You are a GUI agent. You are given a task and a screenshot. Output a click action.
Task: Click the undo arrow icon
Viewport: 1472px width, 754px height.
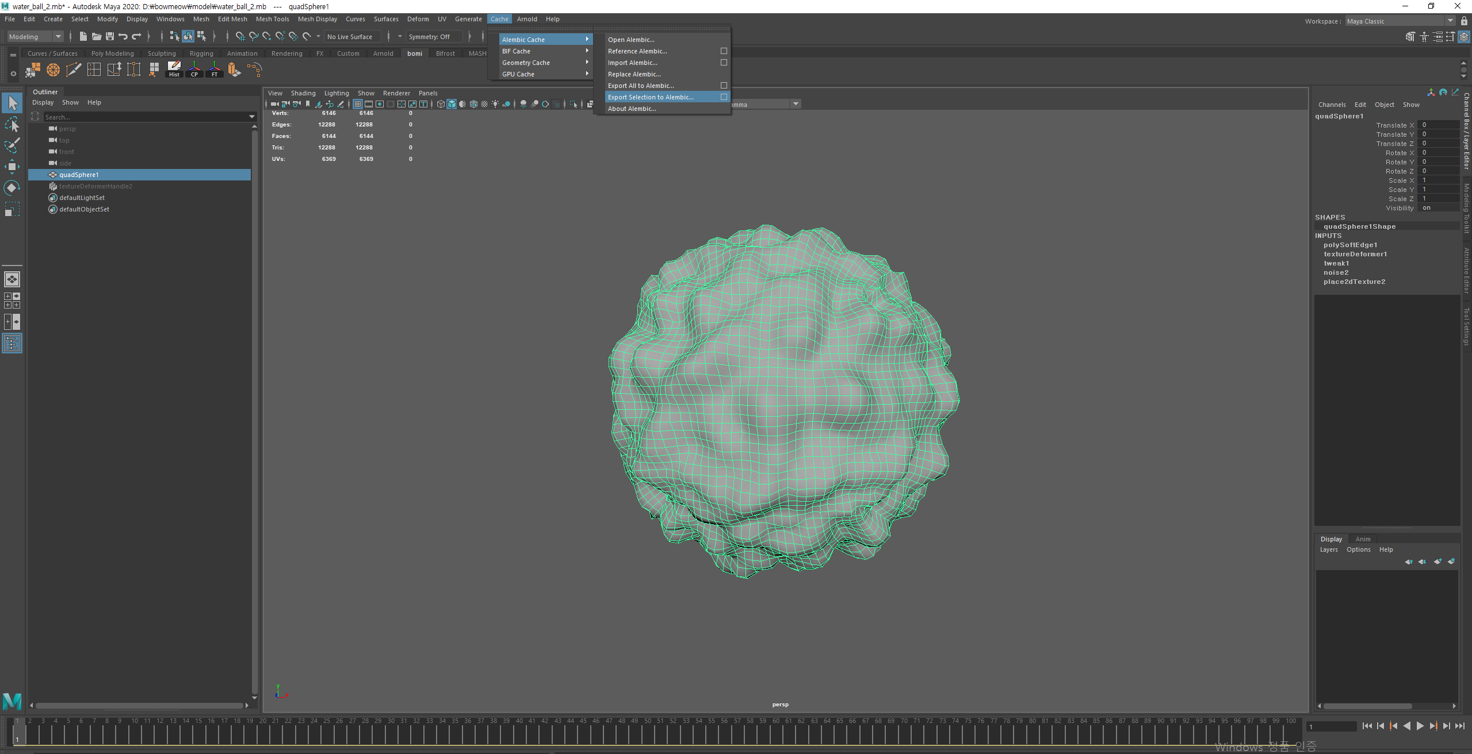(x=123, y=36)
